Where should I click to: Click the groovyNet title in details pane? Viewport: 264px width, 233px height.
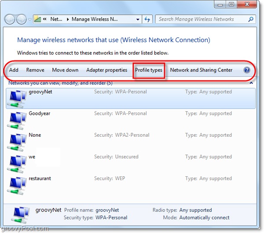click(48, 210)
